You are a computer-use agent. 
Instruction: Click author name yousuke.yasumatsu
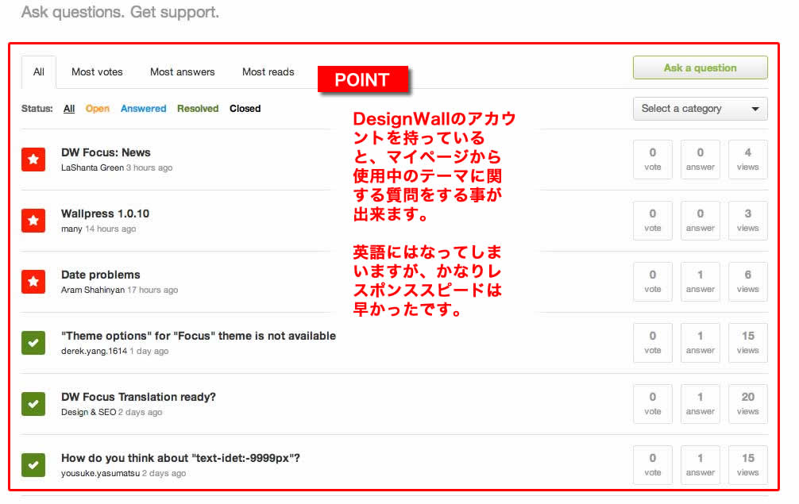pyautogui.click(x=100, y=474)
